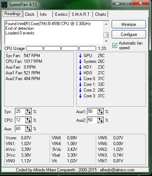Viewport: 152px width, 176px height.
Task: Click the VIN3 0,74V reading
Action: click(x=111, y=155)
